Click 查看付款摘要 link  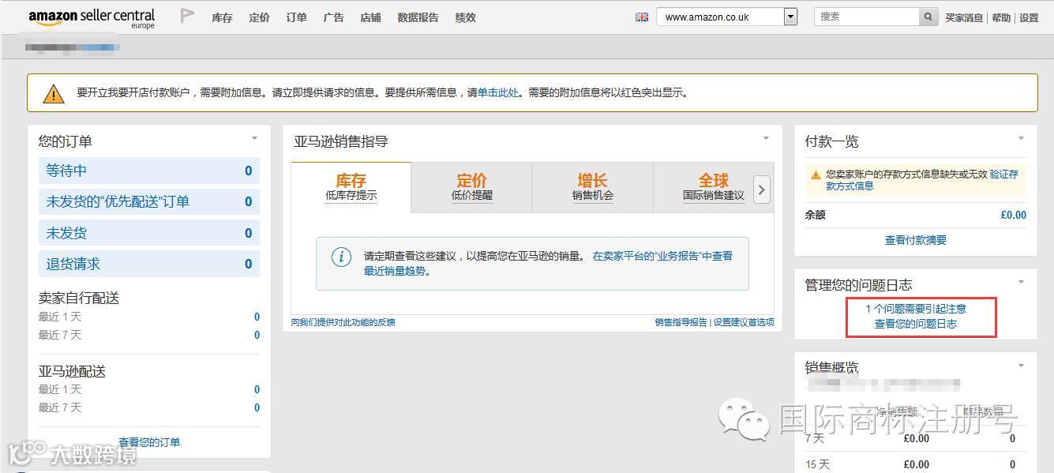[916, 240]
